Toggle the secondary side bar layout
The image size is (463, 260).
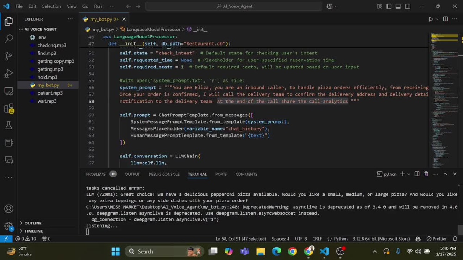(x=408, y=6)
